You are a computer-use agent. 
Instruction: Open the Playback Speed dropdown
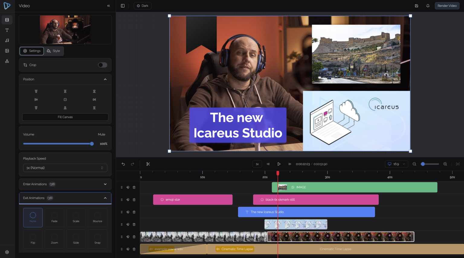point(65,168)
